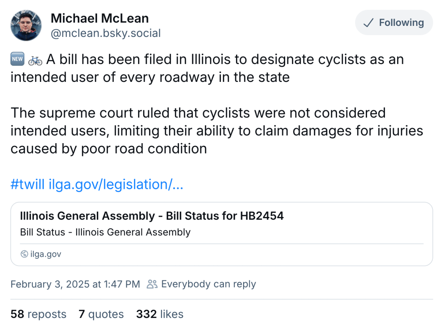
Task: Click the checkmark icon in the Following button
Action: tap(368, 23)
